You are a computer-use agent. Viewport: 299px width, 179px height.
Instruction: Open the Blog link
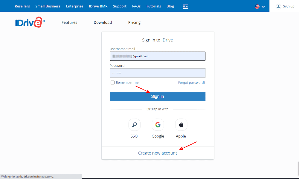(x=170, y=6)
